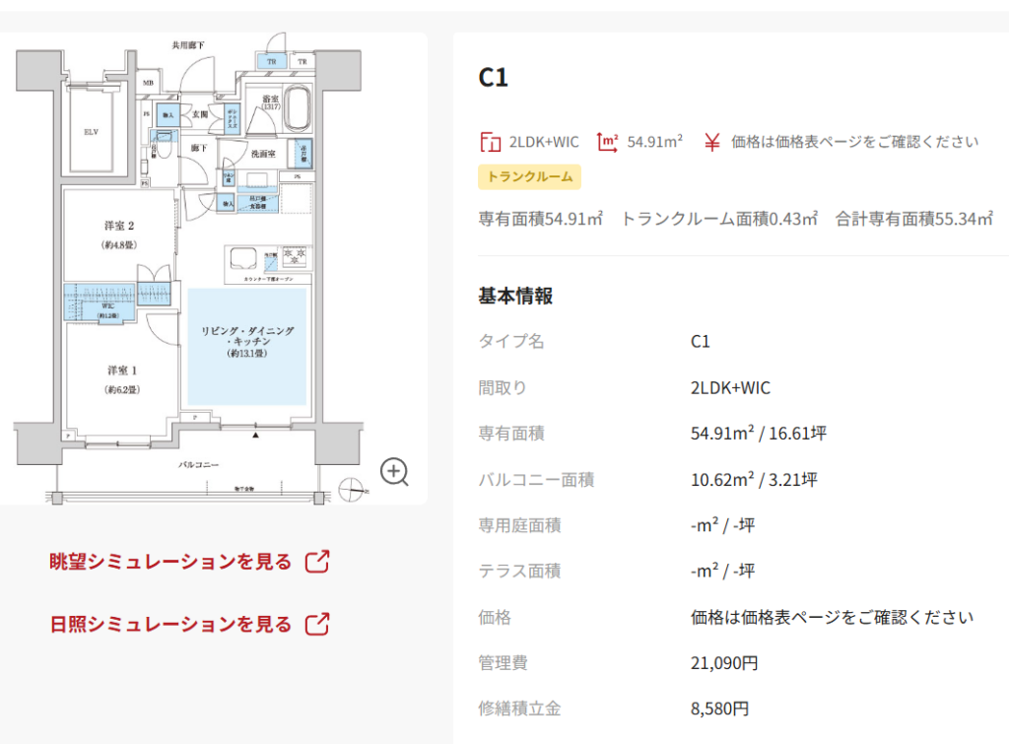Click the 基本情報 section heading
Image resolution: width=1009 pixels, height=744 pixels.
(x=515, y=296)
